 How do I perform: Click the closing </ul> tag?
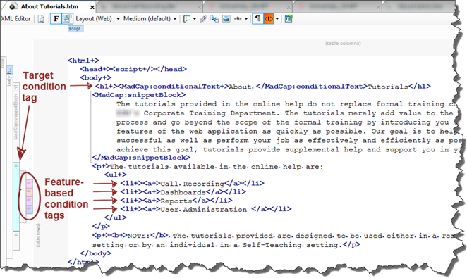[116, 217]
